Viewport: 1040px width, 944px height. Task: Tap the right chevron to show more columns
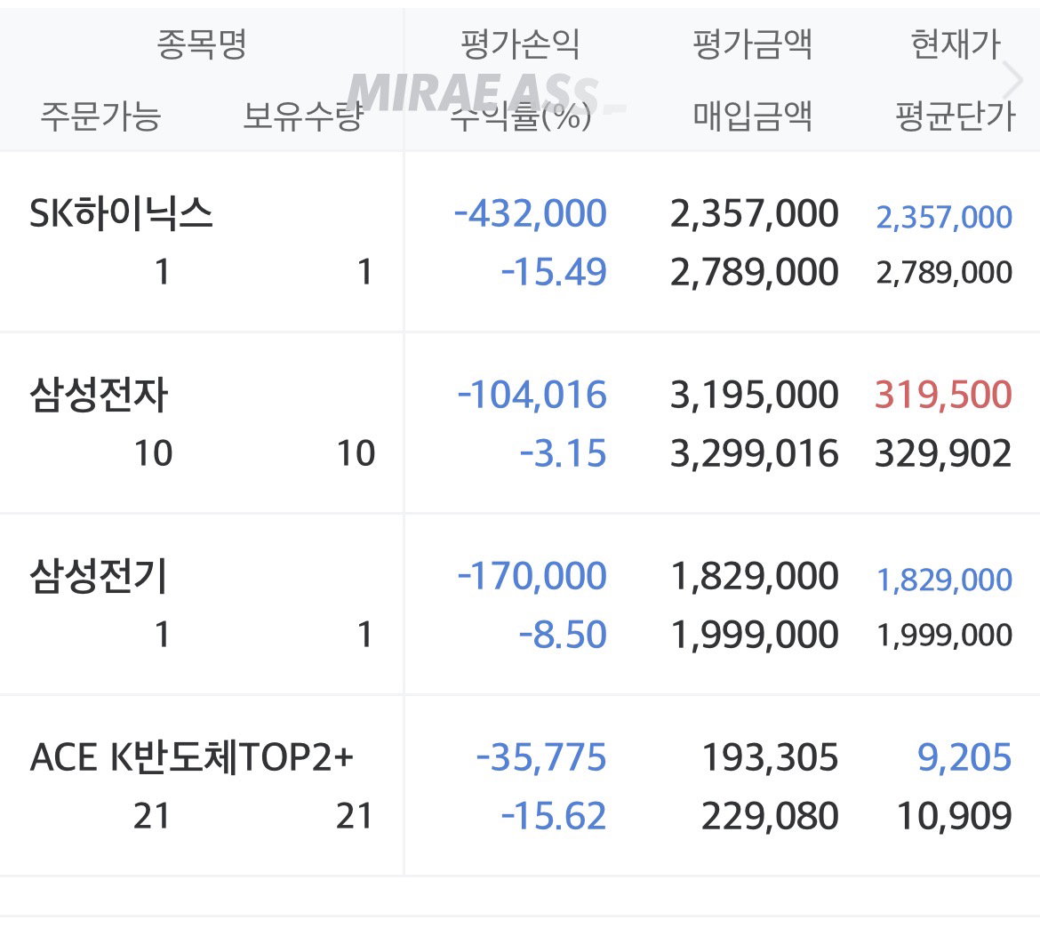point(1012,80)
